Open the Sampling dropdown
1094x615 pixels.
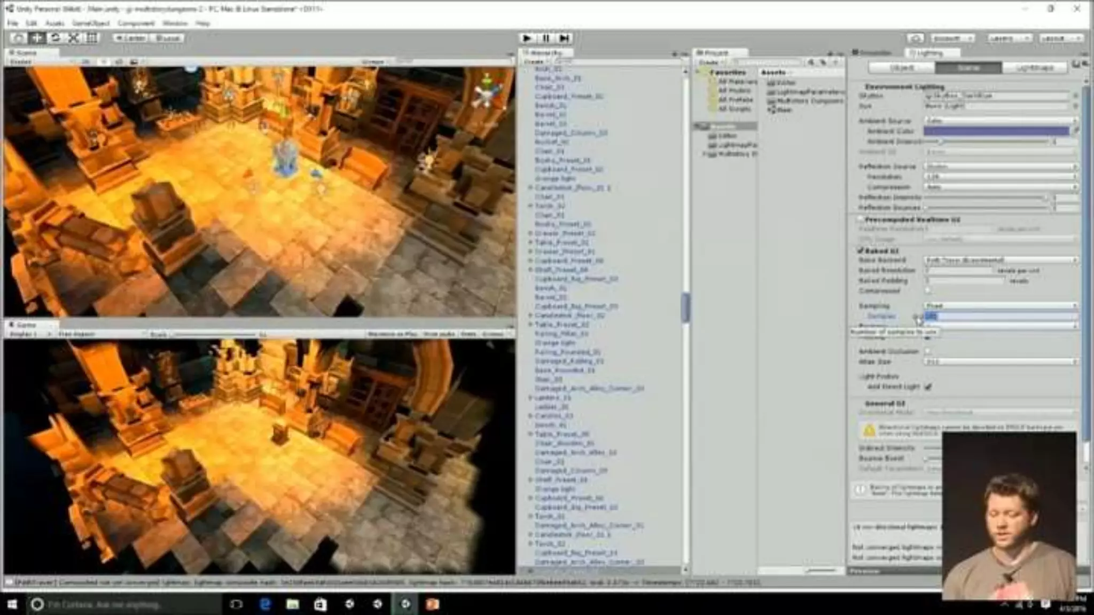1000,306
